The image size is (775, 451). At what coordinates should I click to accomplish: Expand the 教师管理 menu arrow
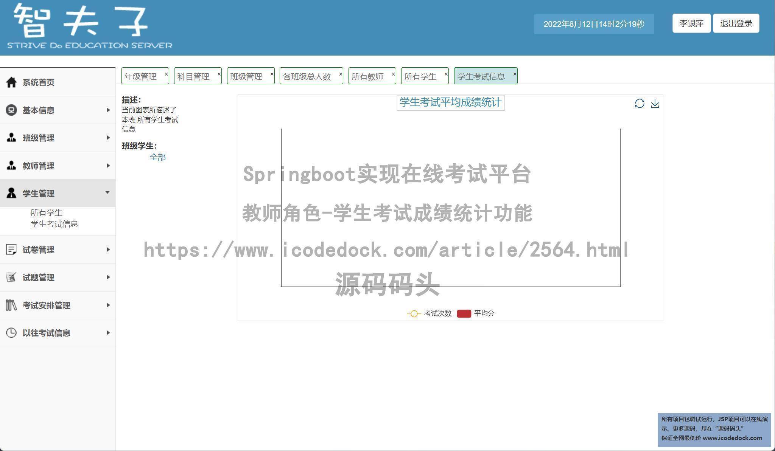coord(108,166)
